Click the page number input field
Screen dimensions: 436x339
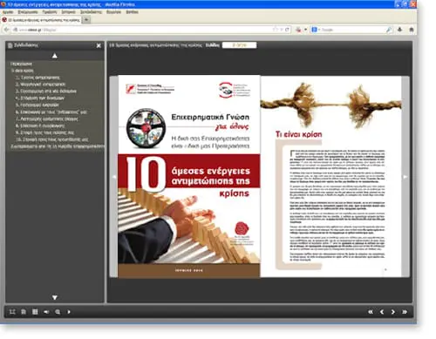239,45
